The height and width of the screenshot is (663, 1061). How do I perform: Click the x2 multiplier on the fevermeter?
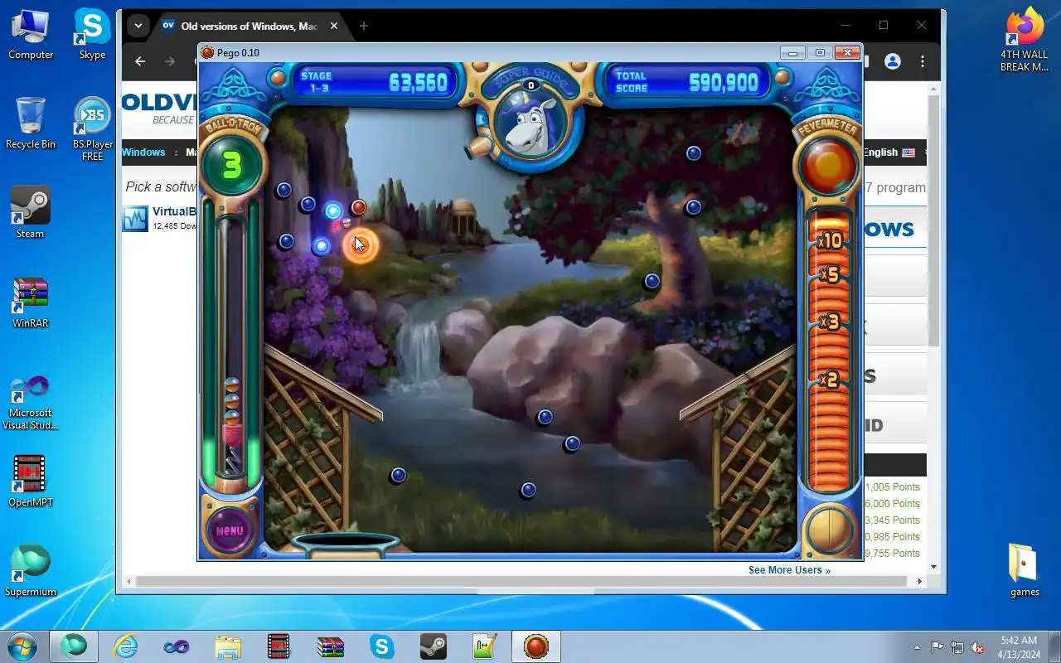828,380
